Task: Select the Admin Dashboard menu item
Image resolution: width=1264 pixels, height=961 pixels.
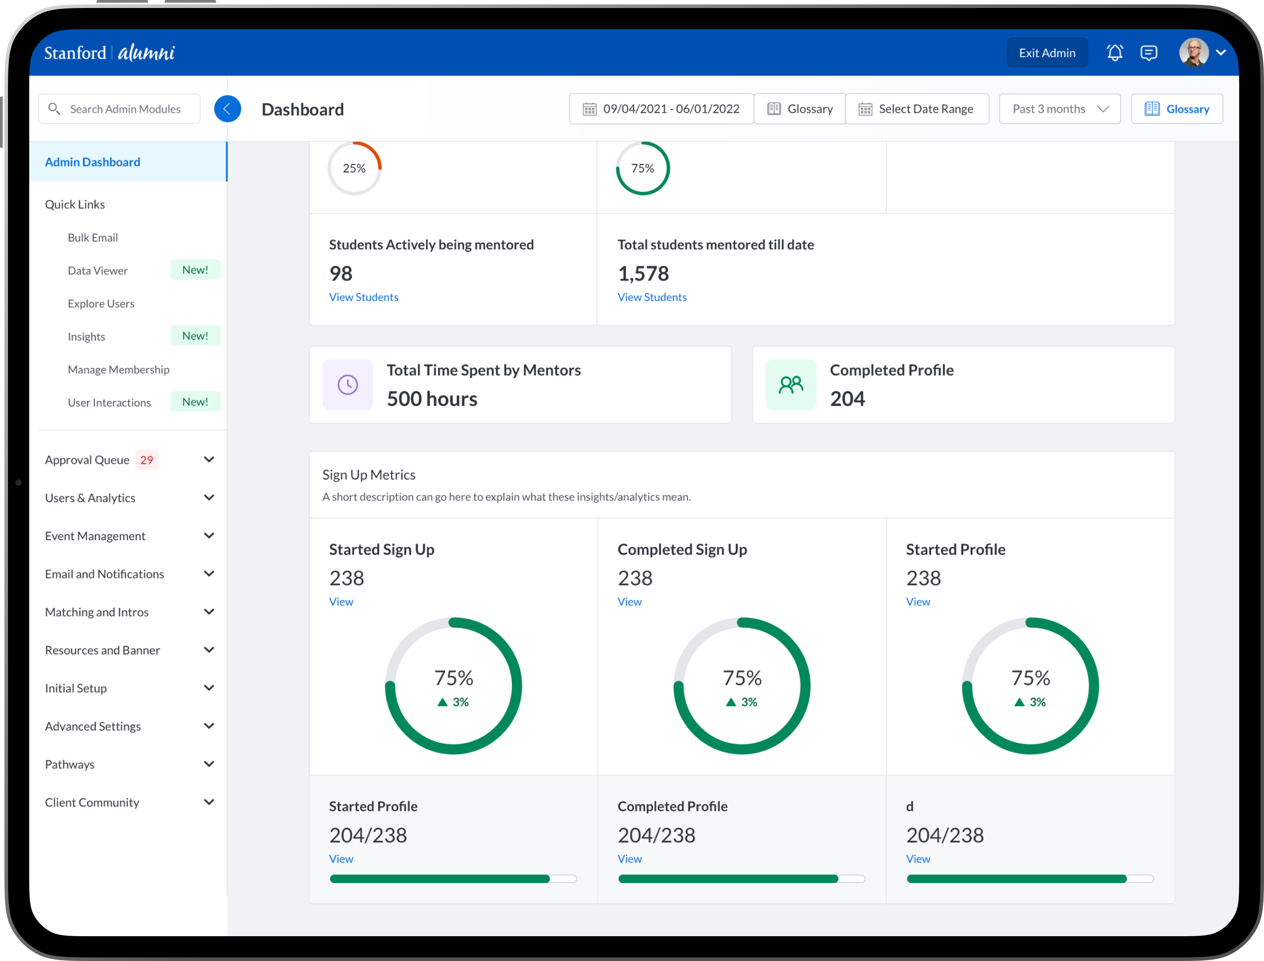Action: tap(93, 162)
